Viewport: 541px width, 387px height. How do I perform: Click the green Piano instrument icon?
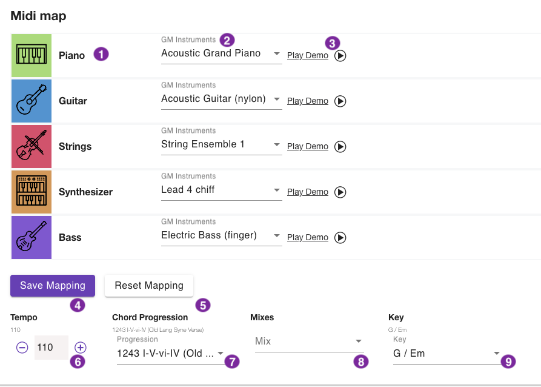(x=32, y=55)
